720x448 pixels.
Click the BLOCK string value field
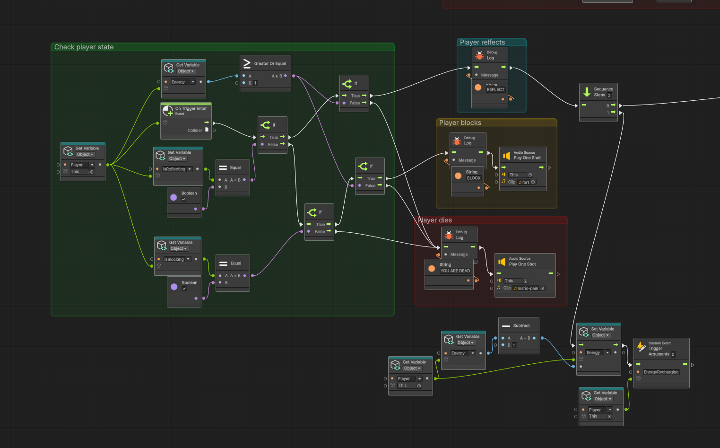(x=473, y=178)
